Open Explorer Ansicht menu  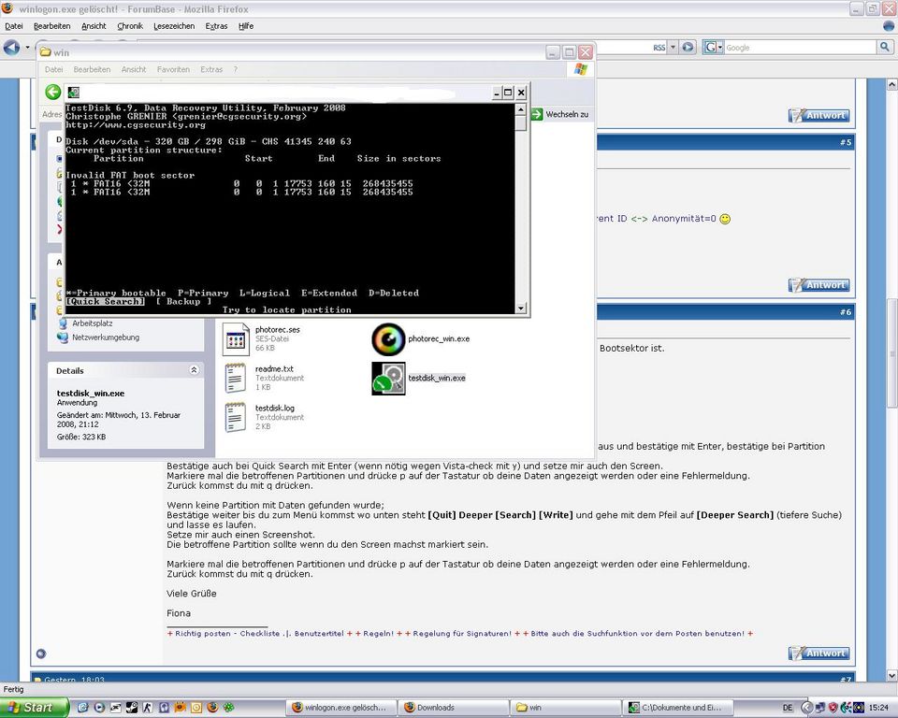(x=134, y=69)
